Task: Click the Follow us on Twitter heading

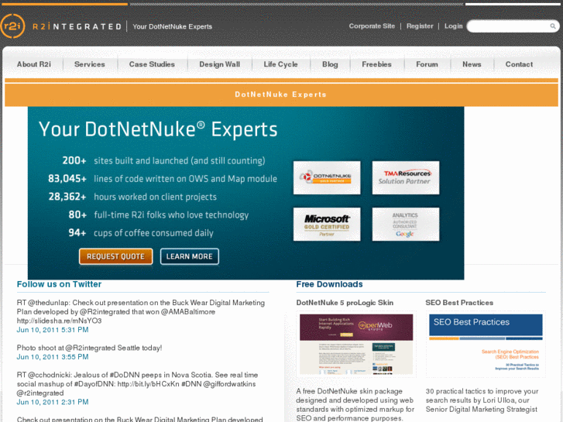Action: pos(59,284)
